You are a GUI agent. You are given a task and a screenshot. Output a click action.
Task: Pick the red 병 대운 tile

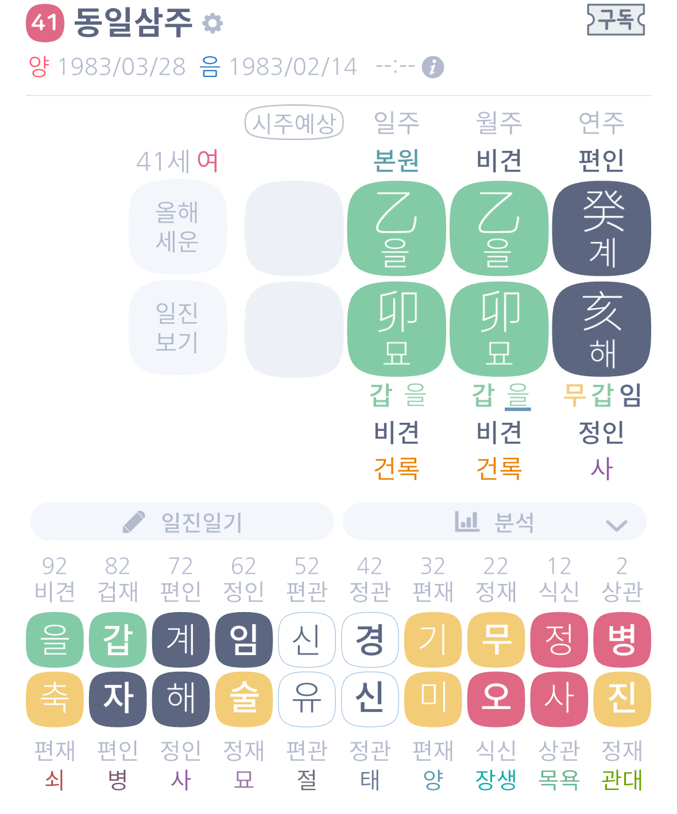[x=622, y=640]
